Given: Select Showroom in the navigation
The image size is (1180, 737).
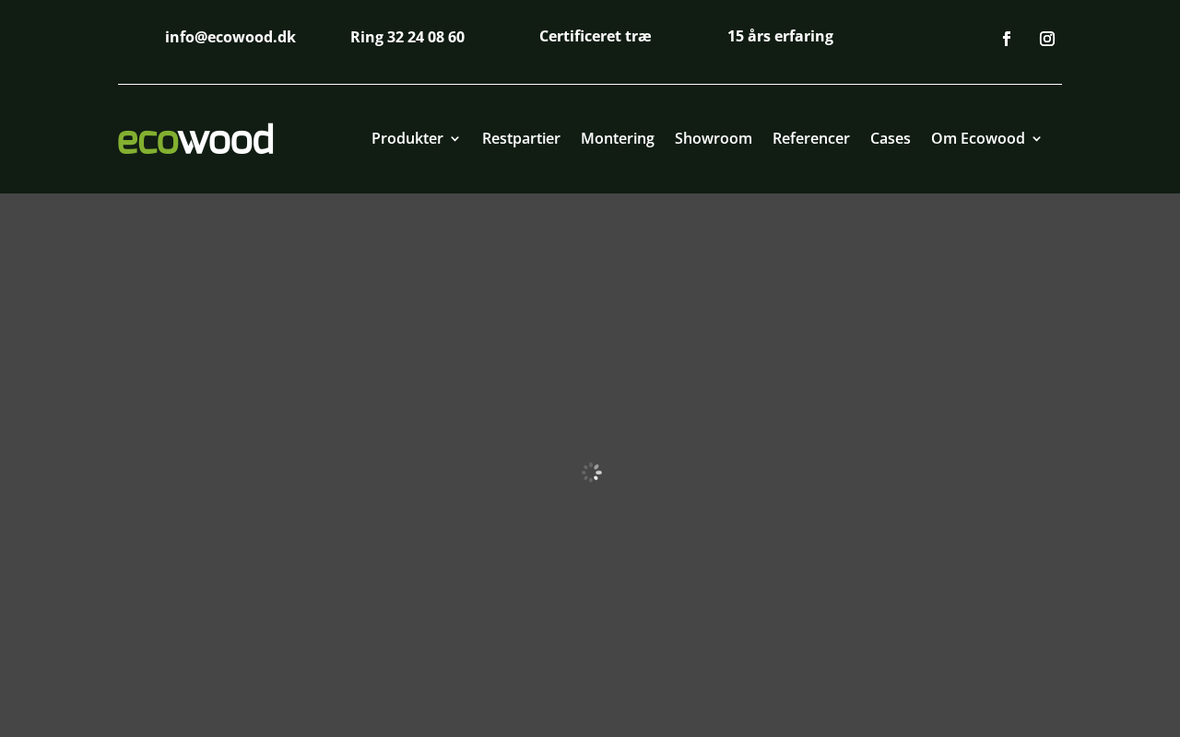Looking at the screenshot, I should click(x=714, y=138).
